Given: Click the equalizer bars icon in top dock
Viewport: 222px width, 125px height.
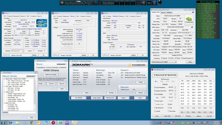Looking at the screenshot, I should 154,3.
